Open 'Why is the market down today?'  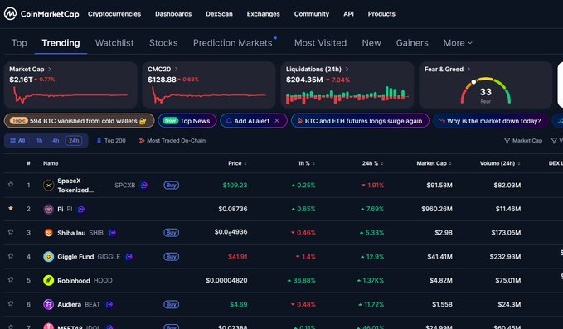[x=491, y=121]
